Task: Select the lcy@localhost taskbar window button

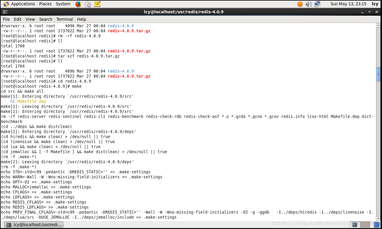Action: point(34,225)
